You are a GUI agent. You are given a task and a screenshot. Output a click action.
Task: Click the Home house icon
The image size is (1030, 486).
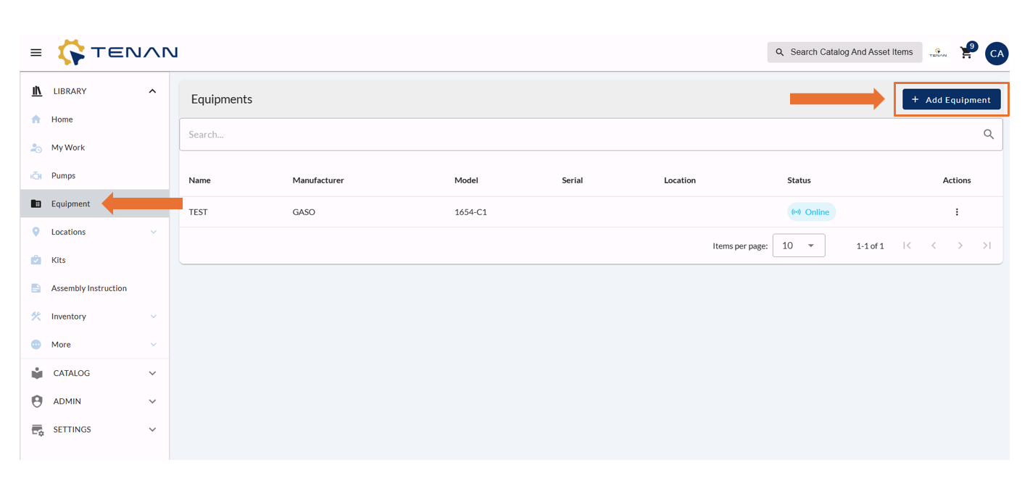[36, 120]
